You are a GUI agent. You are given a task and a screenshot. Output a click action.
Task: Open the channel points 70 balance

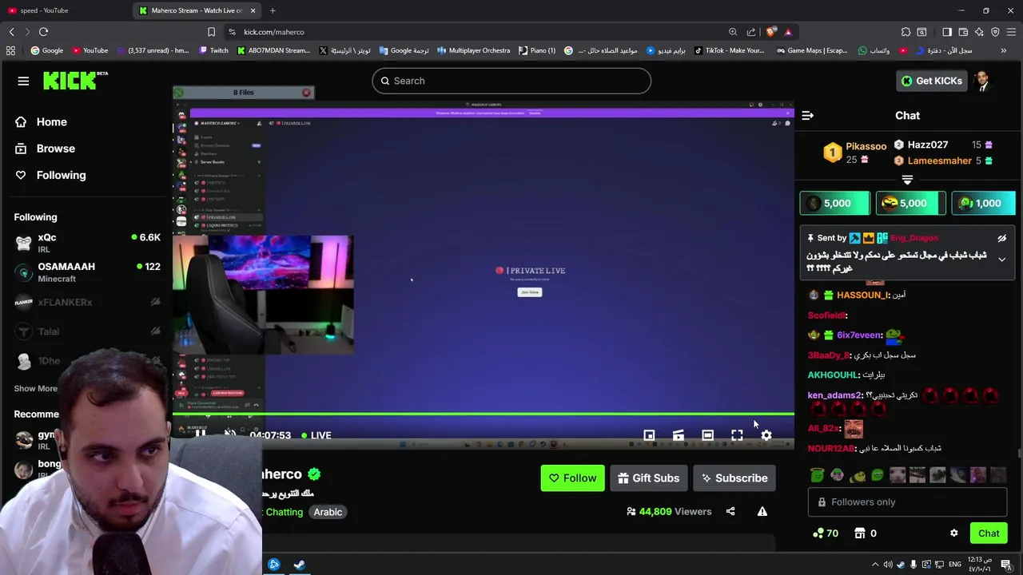(x=825, y=533)
